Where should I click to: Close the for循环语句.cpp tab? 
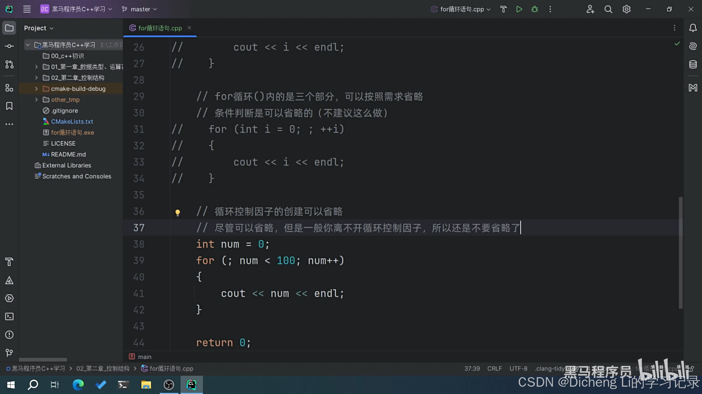tap(189, 28)
